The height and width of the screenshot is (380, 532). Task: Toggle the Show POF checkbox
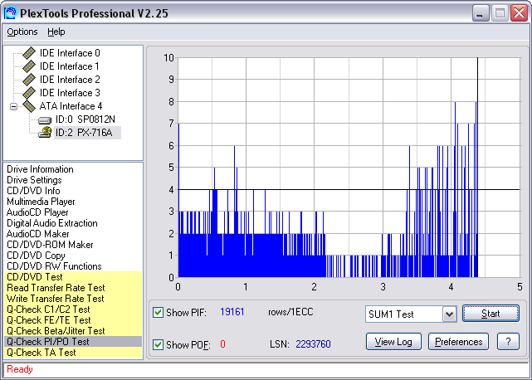click(x=158, y=344)
